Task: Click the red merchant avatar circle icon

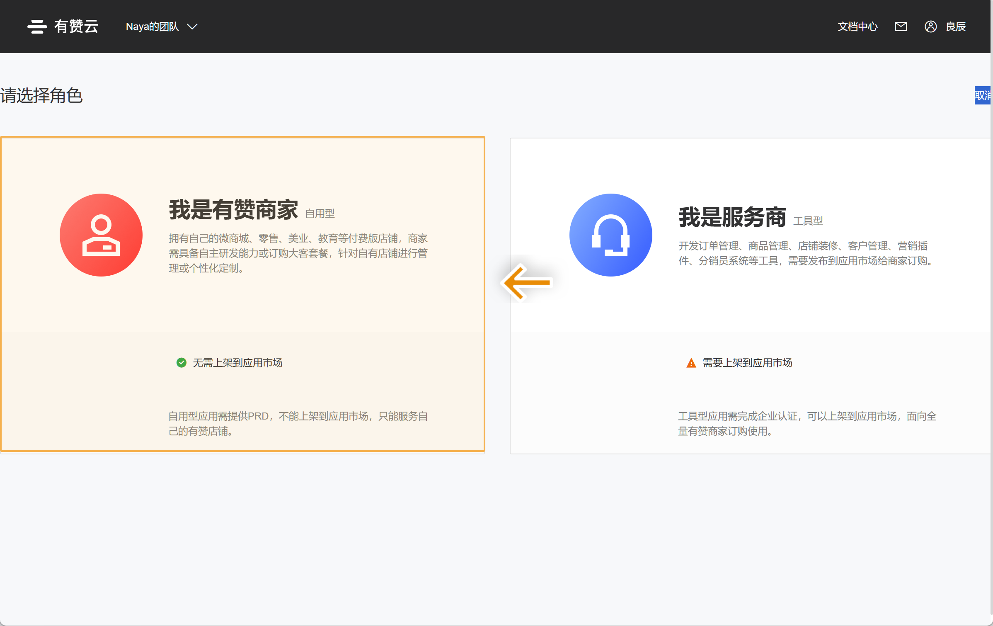Action: point(101,235)
